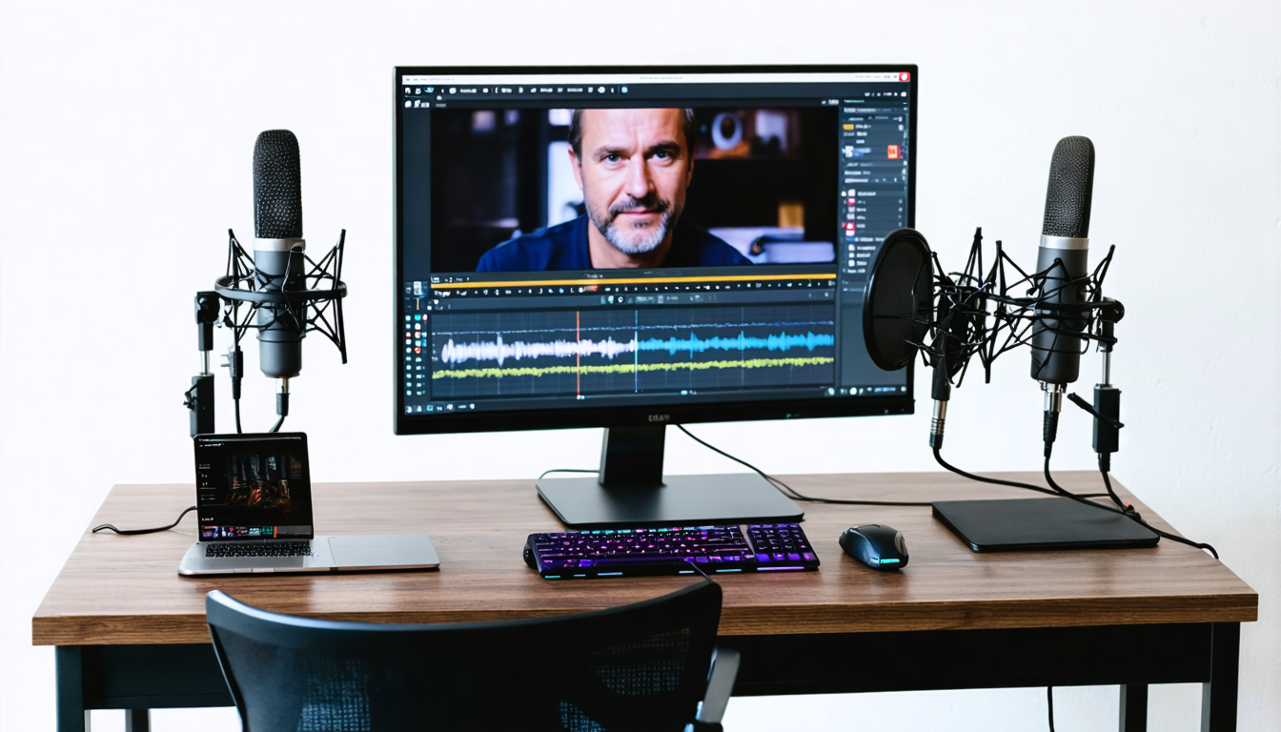Click the orange progress bar above the timeline
The height and width of the screenshot is (732, 1281).
pos(634,280)
